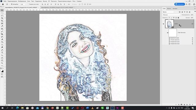Toggle layer filtering switch in Layers panel

195,12
